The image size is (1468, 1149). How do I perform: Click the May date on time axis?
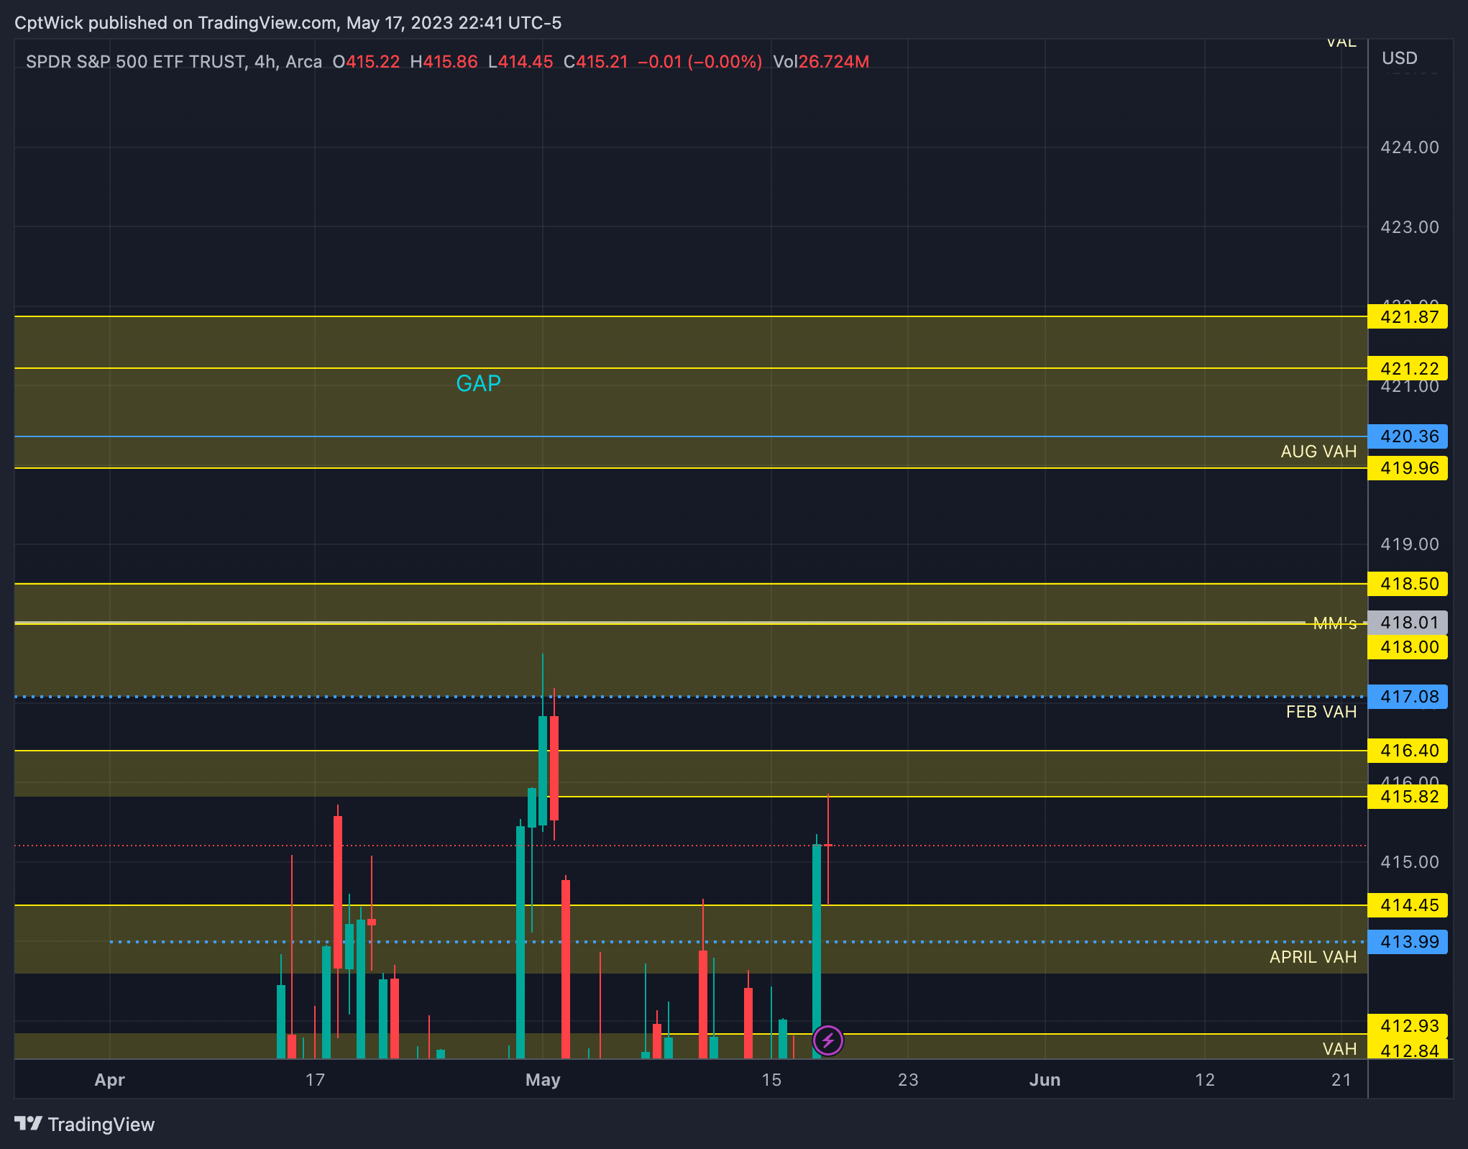tap(543, 1079)
